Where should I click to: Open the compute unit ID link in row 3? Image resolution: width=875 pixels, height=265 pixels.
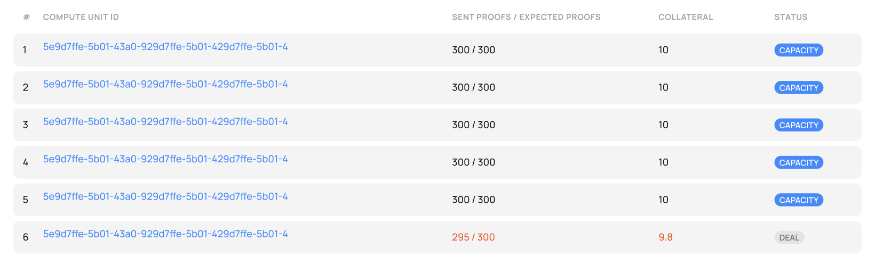165,122
